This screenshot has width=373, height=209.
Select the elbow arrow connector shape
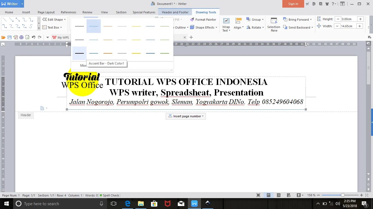pyautogui.click(x=31, y=20)
